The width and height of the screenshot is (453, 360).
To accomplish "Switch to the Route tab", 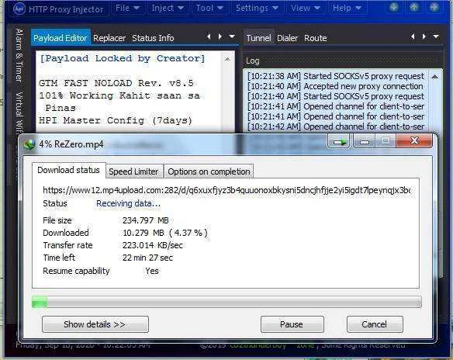I will click(x=315, y=38).
